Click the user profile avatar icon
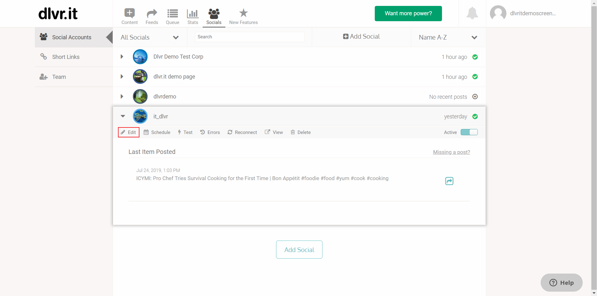This screenshot has height=296, width=597. coord(498,13)
